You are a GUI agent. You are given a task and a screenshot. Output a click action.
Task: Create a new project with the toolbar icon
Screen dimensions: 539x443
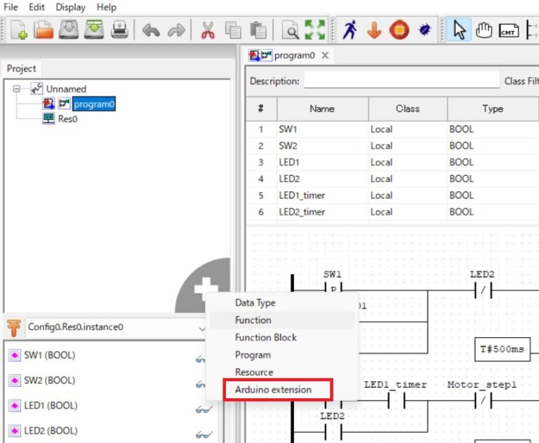18,30
